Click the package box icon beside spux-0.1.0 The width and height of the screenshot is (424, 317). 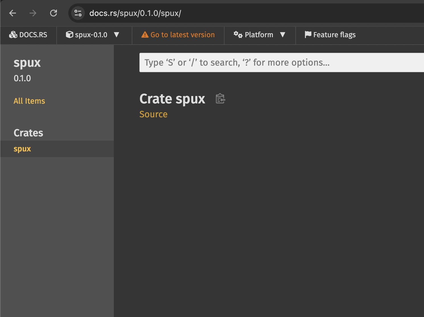pos(69,35)
